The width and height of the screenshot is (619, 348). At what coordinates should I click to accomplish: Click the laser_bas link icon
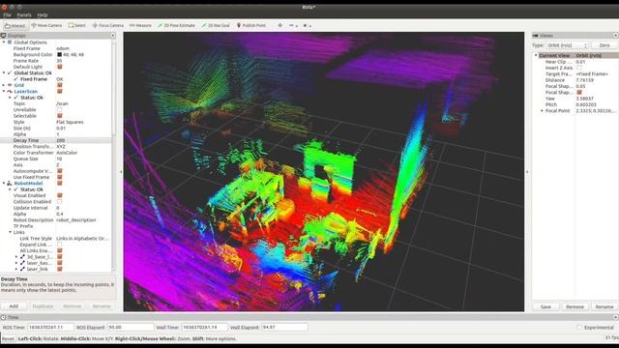coord(22,263)
